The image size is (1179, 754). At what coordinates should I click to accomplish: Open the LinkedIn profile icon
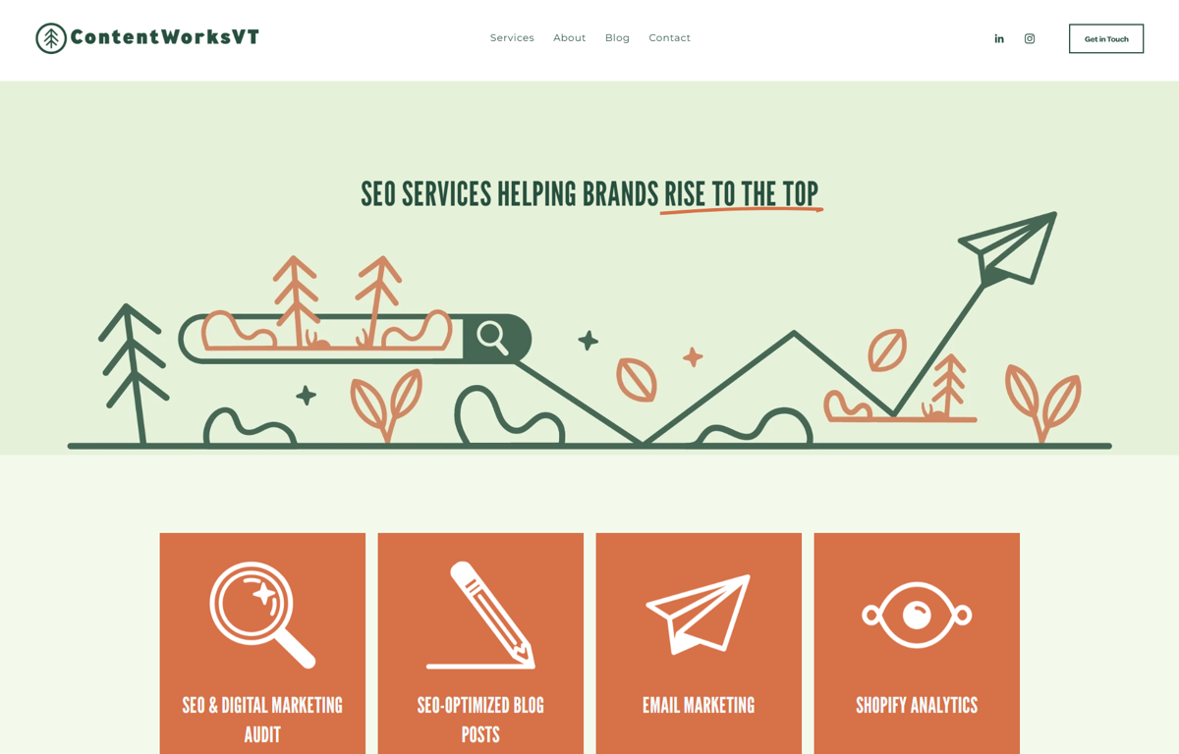(999, 39)
